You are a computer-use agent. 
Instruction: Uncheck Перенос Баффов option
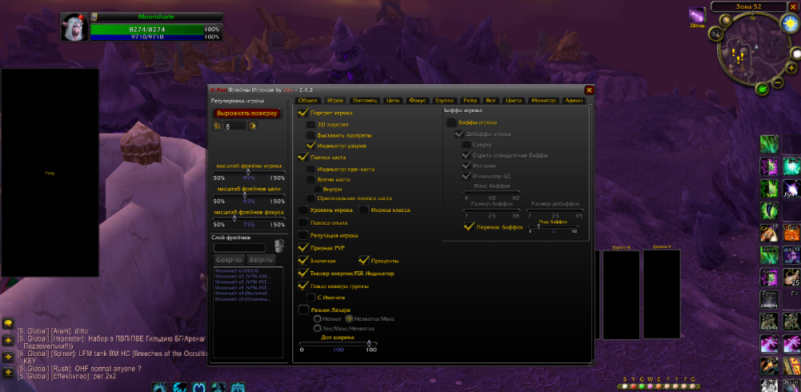coord(469,226)
